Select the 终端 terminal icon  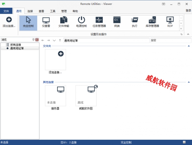117,22
